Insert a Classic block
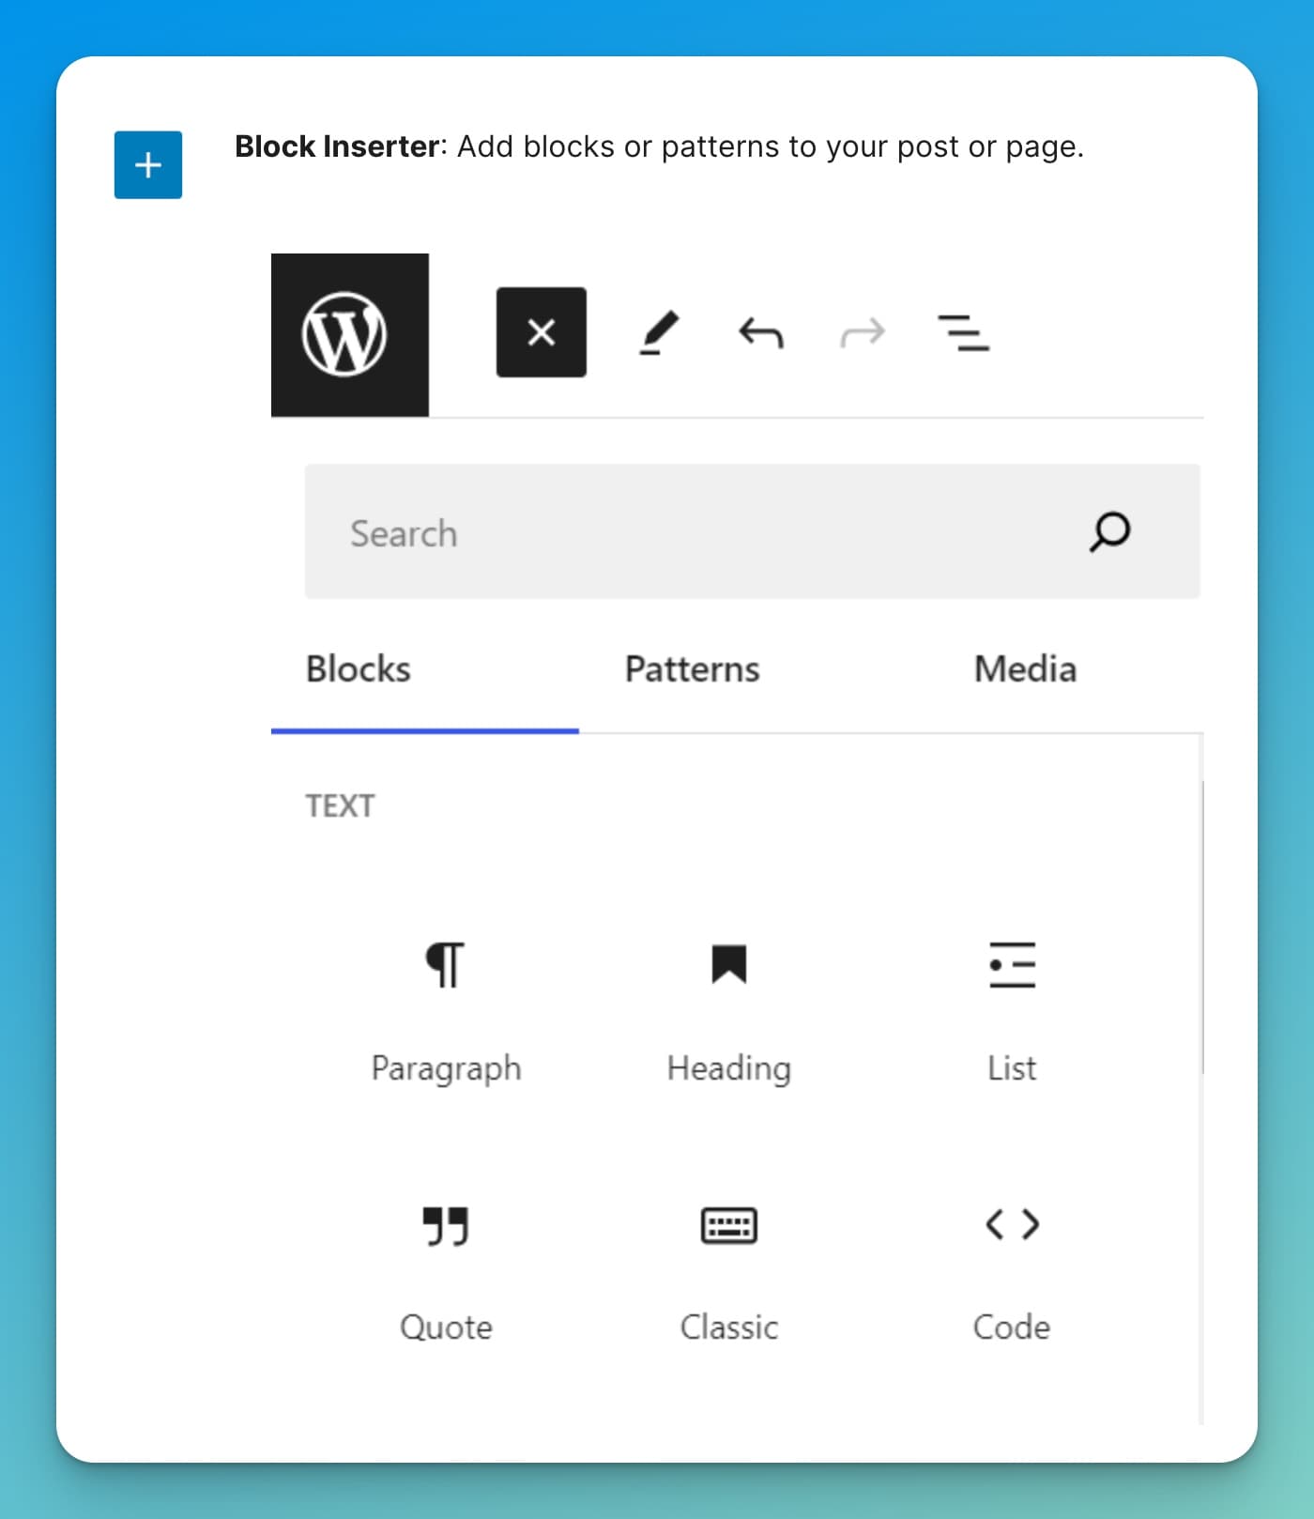 [x=729, y=1273]
